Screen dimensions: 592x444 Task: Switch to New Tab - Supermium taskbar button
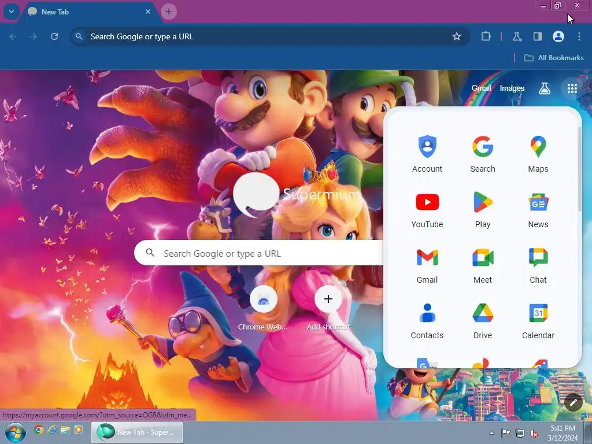137,432
